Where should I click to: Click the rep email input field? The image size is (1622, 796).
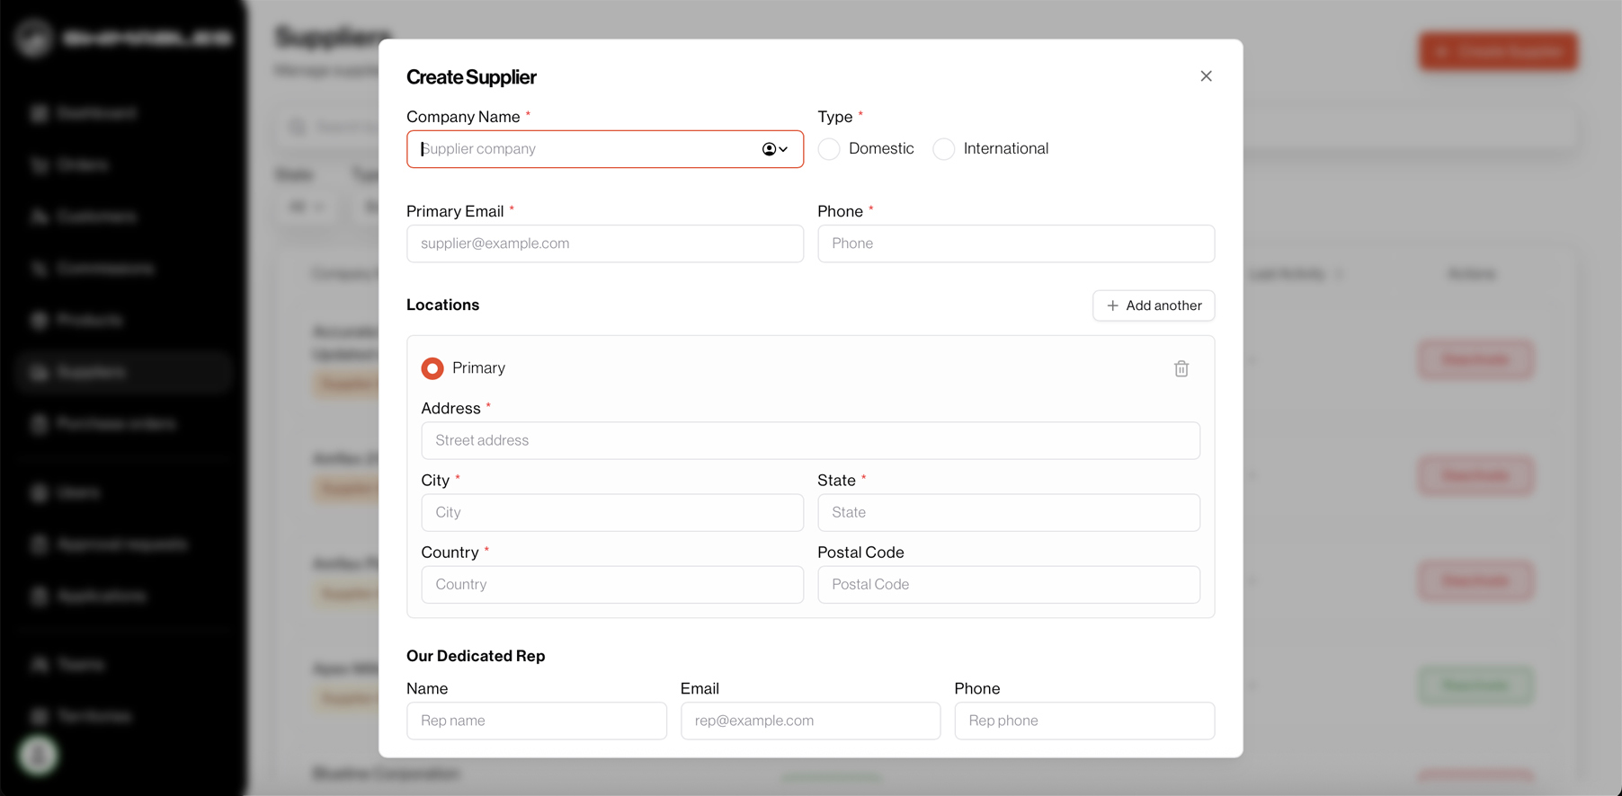pyautogui.click(x=810, y=721)
